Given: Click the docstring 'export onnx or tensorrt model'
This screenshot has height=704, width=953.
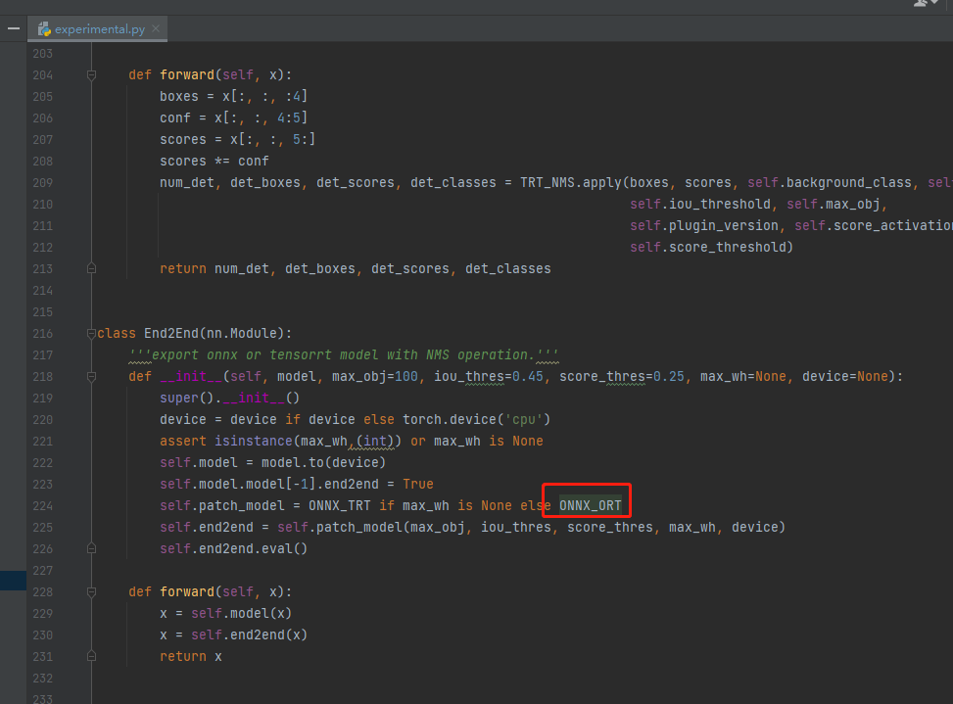Looking at the screenshot, I should coord(344,354).
